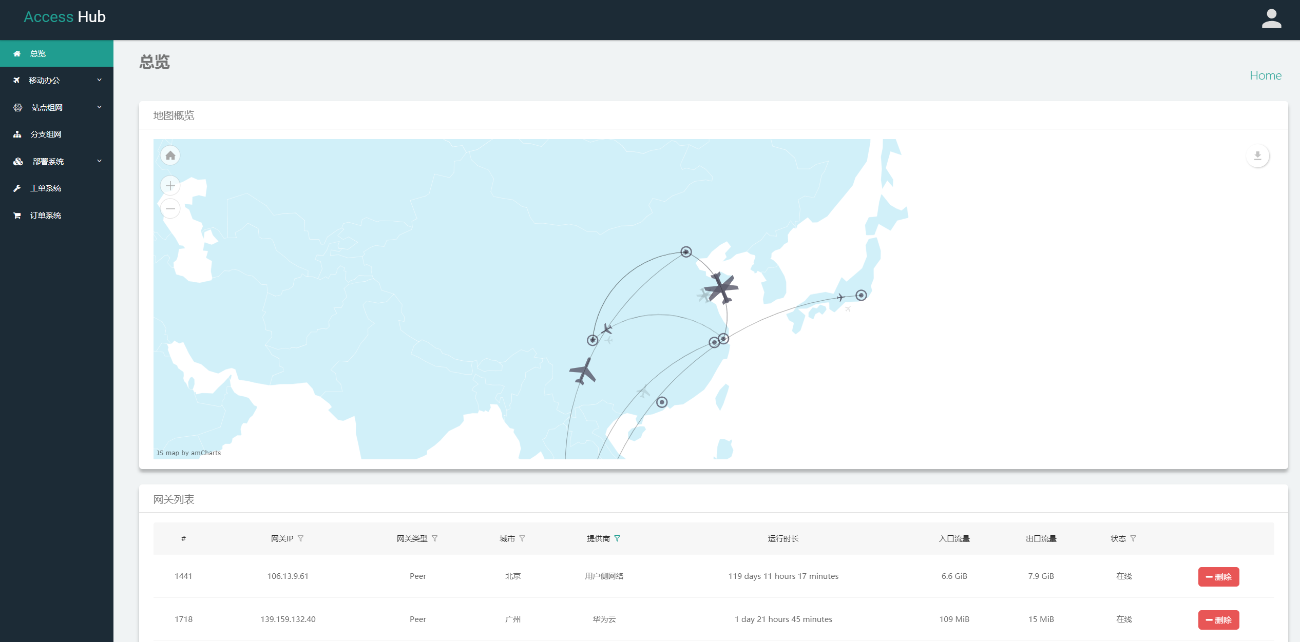Click the gateway ID 1441 cell

183,576
